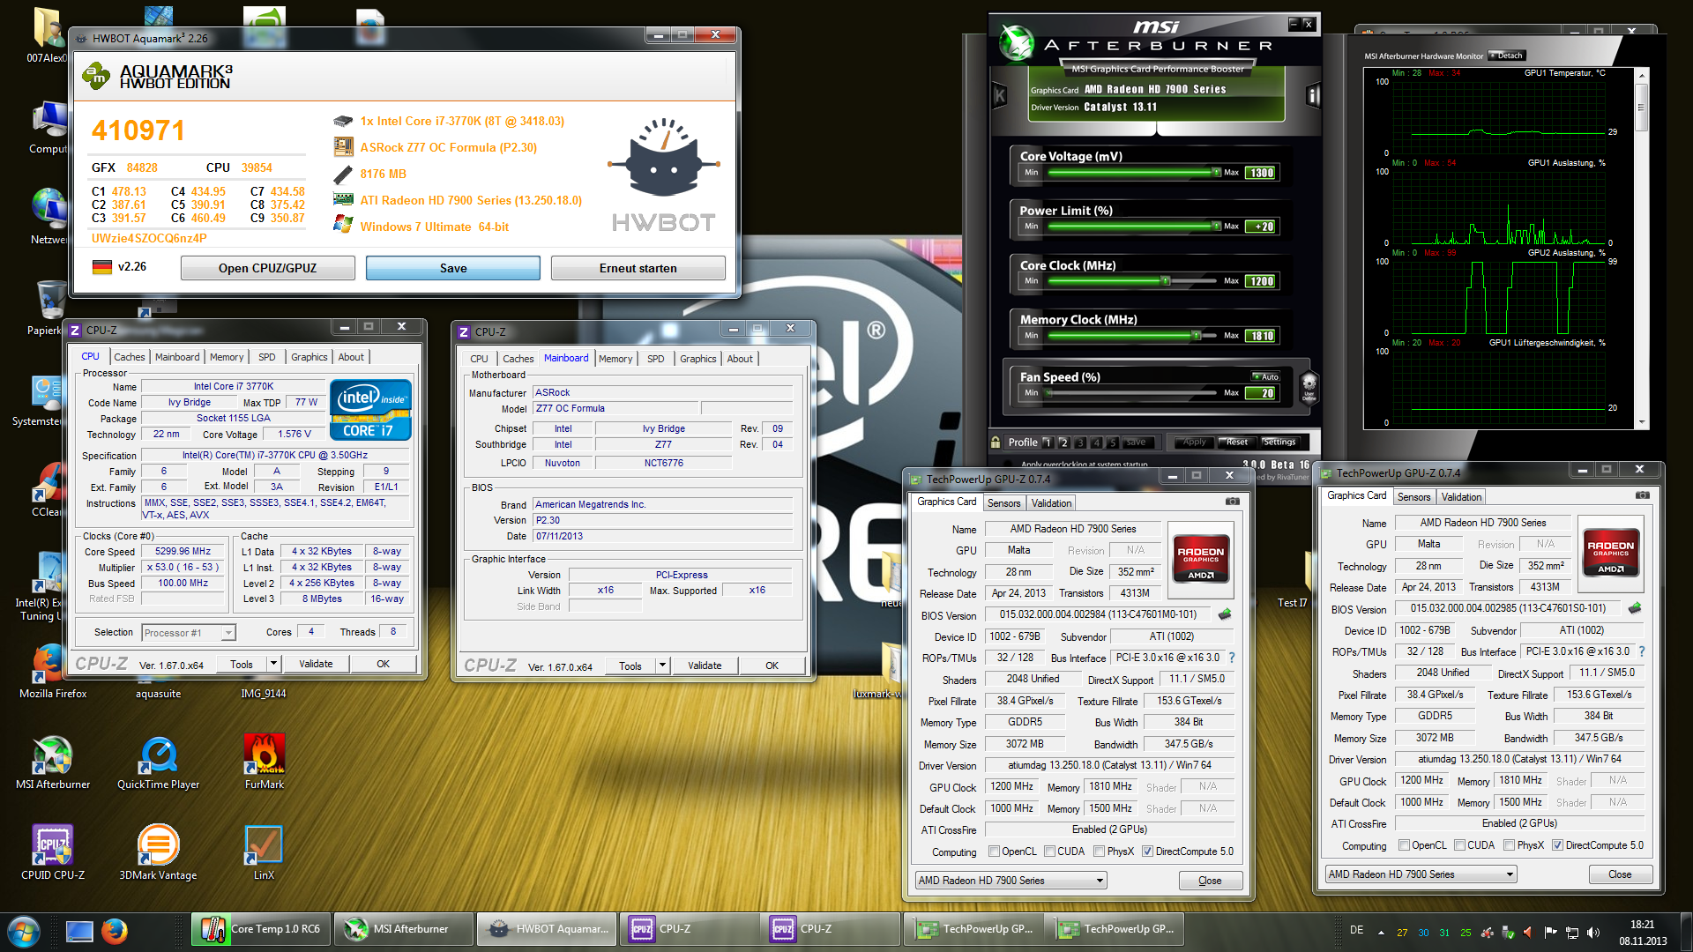This screenshot has width=1693, height=952.
Task: Open CPUID CPU-Z desktop shortcut
Action: (53, 853)
